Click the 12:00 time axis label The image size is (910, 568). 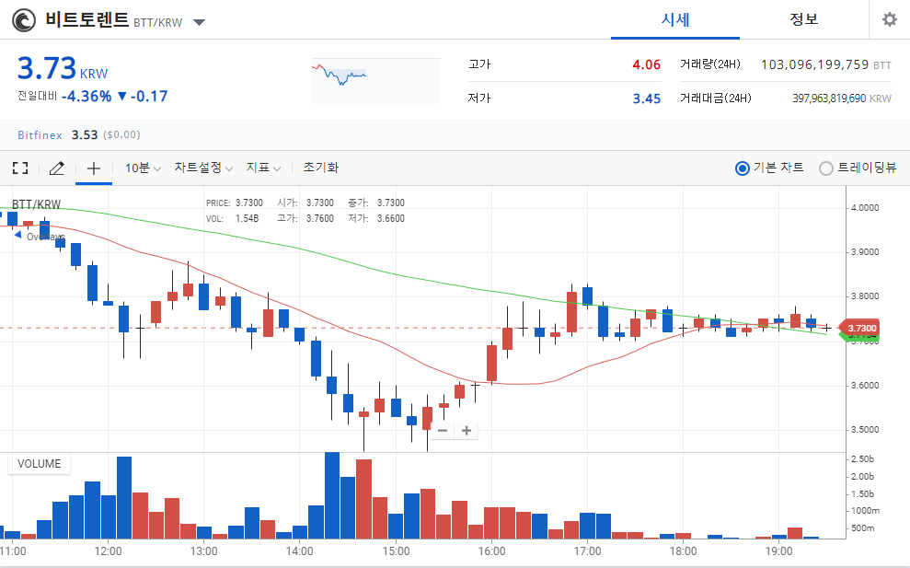(109, 551)
